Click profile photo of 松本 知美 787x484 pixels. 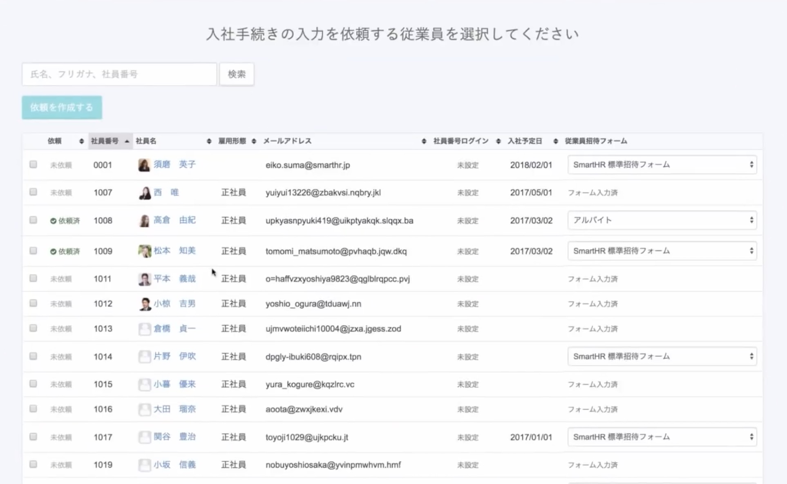click(144, 251)
